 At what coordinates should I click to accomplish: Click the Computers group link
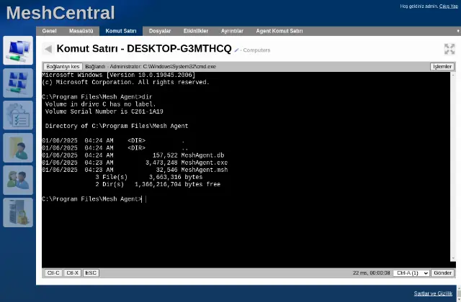point(256,50)
